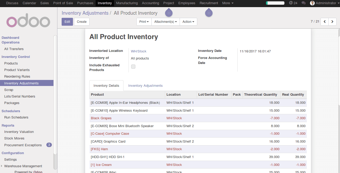Click the progress bar in top bar
This screenshot has width=340, height=173.
(x=275, y=3)
